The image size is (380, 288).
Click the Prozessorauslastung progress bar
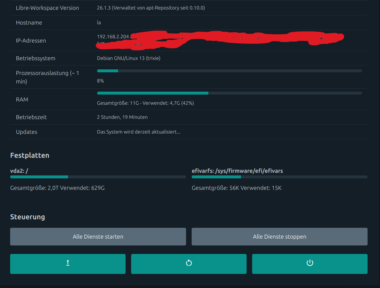tap(229, 71)
